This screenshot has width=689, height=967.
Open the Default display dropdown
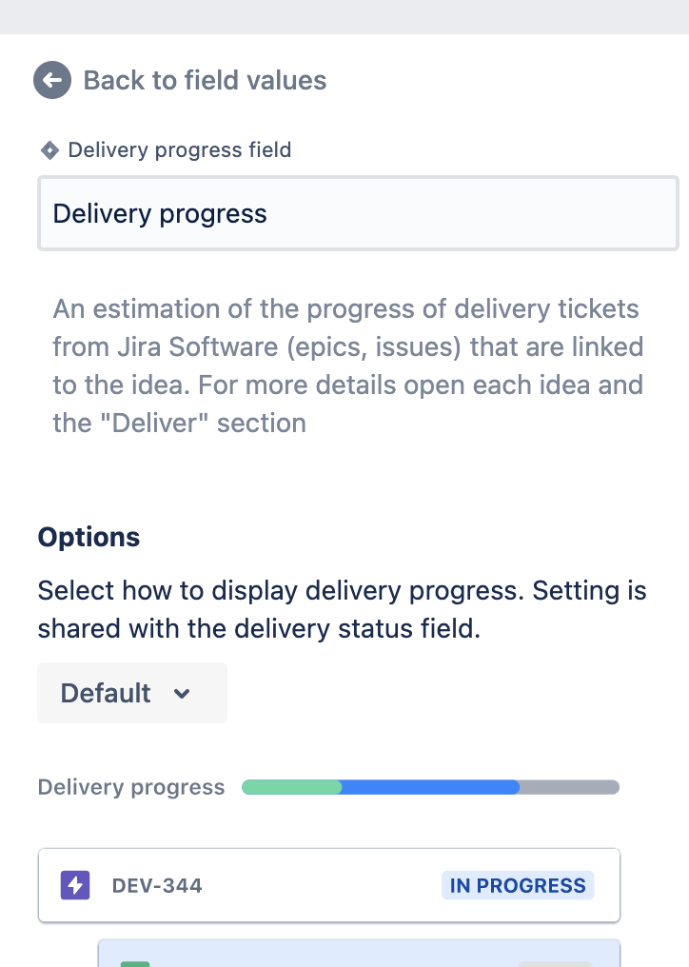[x=132, y=693]
